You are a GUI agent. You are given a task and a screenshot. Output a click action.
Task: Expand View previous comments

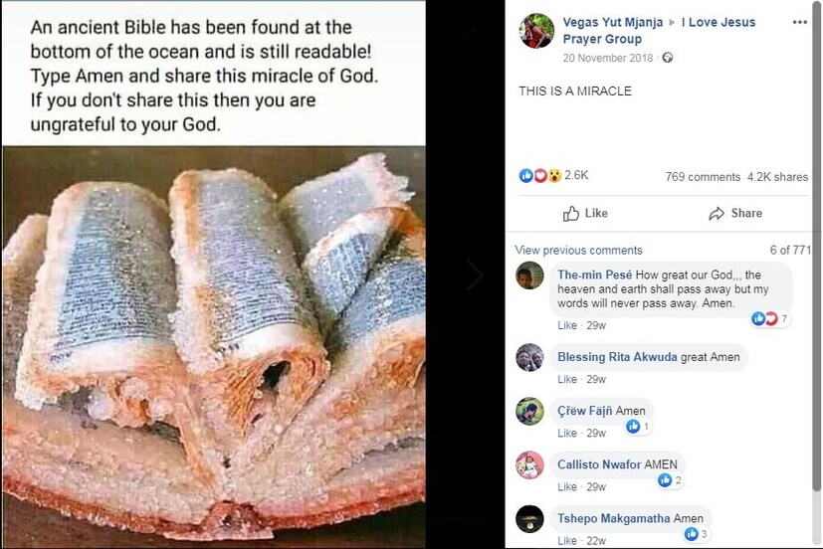point(578,250)
